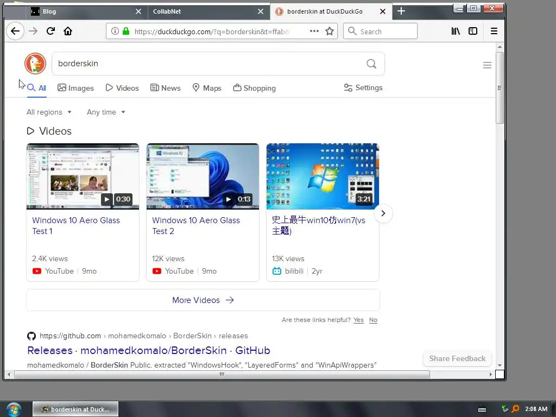Show next videos with carousel arrow
This screenshot has height=417, width=556.
[x=383, y=213]
